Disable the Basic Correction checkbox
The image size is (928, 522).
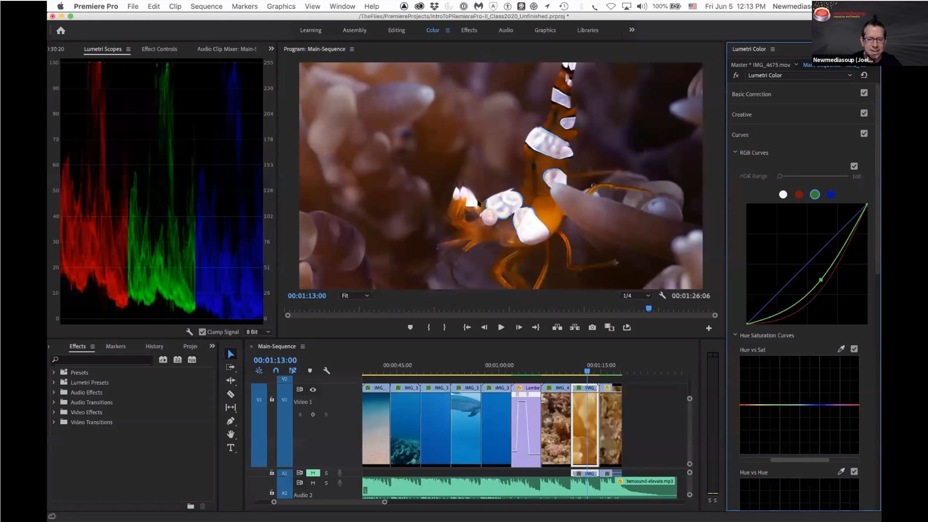point(864,93)
